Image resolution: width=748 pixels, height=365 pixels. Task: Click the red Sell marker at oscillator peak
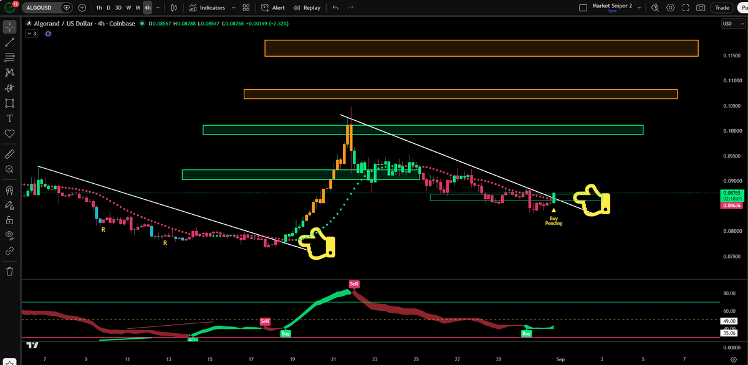[354, 284]
